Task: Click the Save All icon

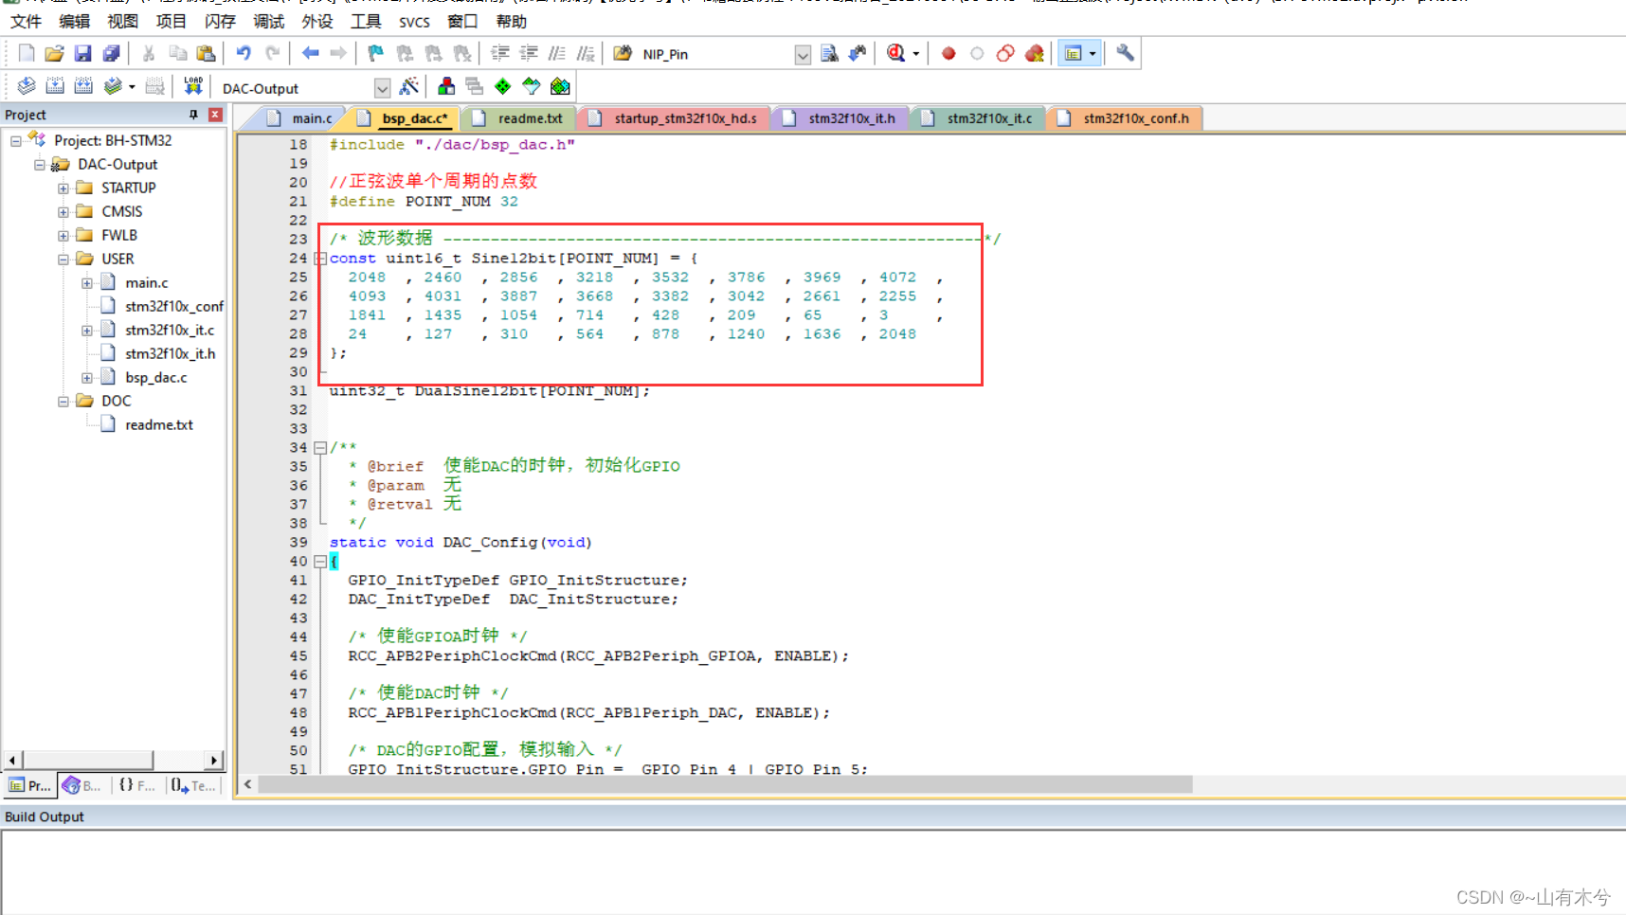Action: (x=111, y=54)
